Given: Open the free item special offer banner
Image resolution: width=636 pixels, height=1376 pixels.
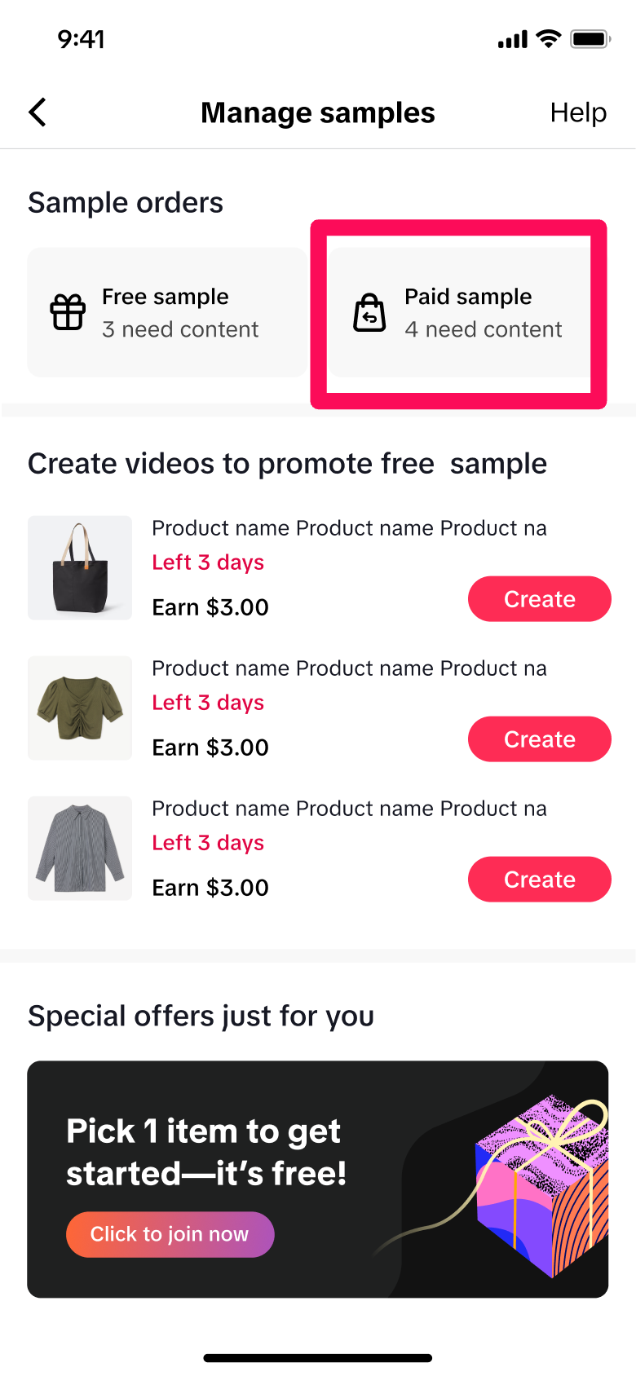Looking at the screenshot, I should 318,1180.
